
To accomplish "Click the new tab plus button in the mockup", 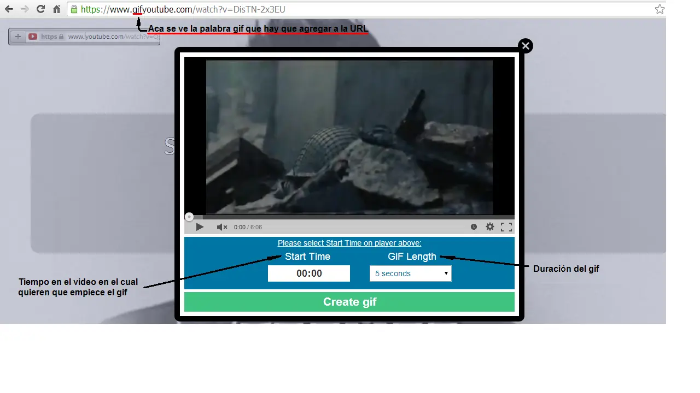I will point(17,37).
